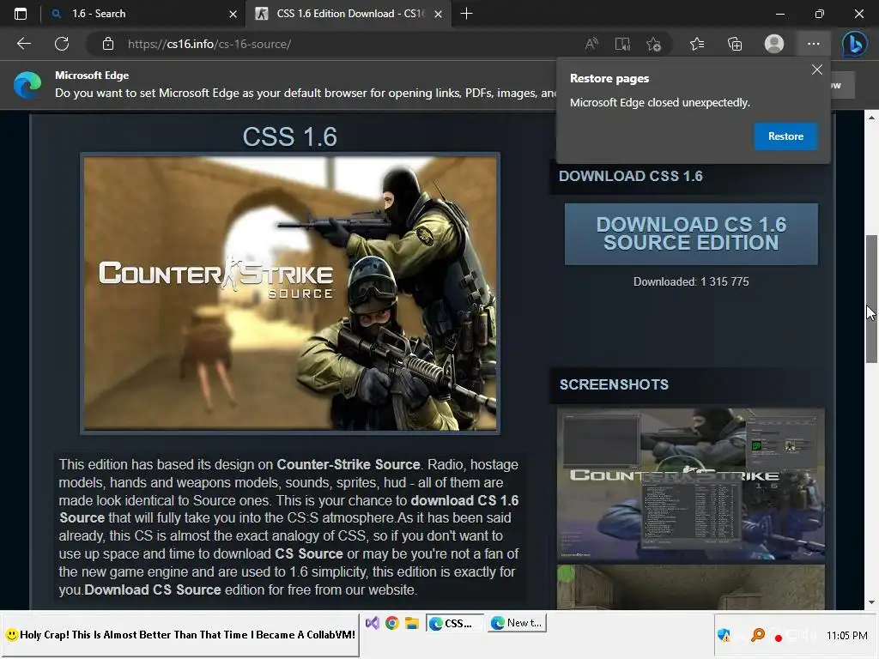Click 'Microsoft Edge closed unexpectedly.' message
Image resolution: width=879 pixels, height=659 pixels.
coord(660,103)
